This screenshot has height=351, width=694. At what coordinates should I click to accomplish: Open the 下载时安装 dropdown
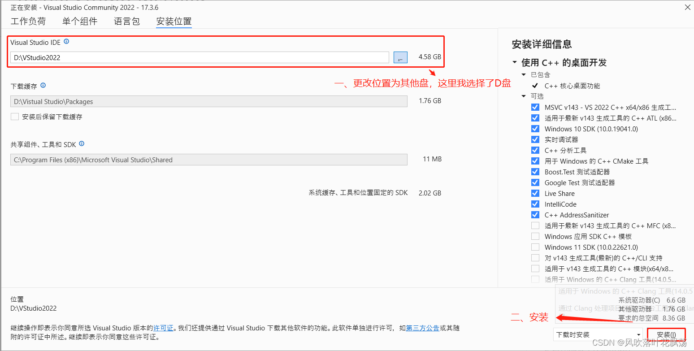click(598, 334)
